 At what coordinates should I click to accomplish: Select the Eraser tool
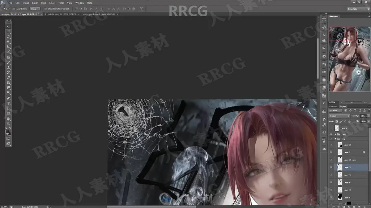point(8,78)
